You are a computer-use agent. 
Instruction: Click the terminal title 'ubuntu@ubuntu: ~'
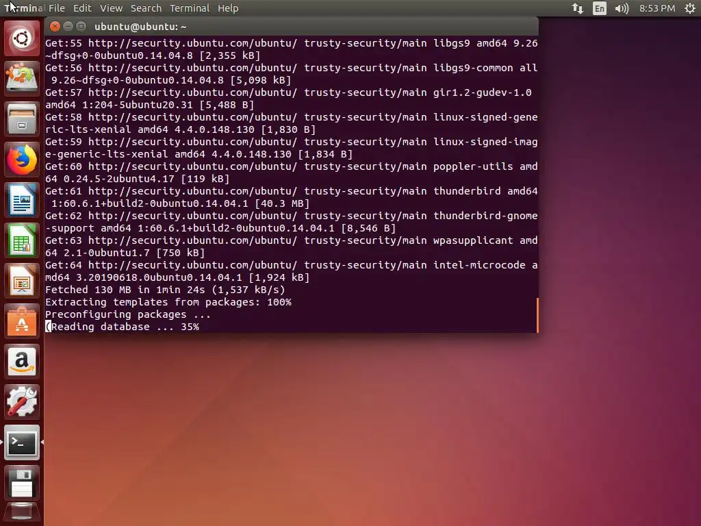coord(140,27)
